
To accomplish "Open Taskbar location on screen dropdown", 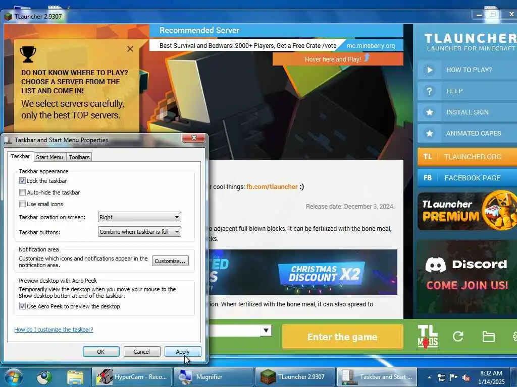I will 139,217.
